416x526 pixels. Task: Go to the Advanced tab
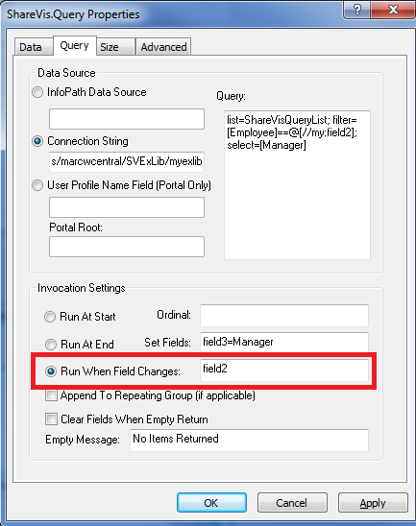(x=163, y=47)
